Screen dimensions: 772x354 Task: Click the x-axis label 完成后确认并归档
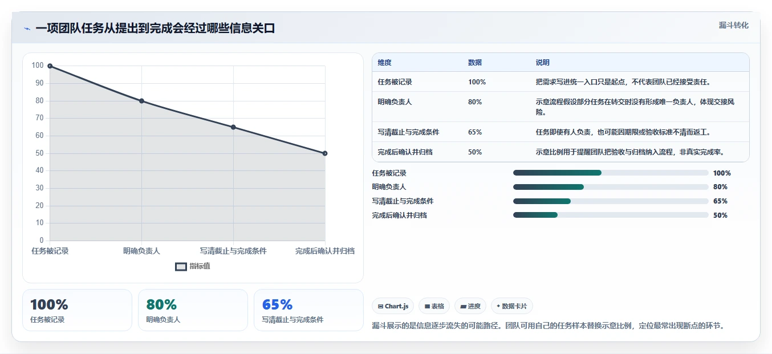coord(325,251)
